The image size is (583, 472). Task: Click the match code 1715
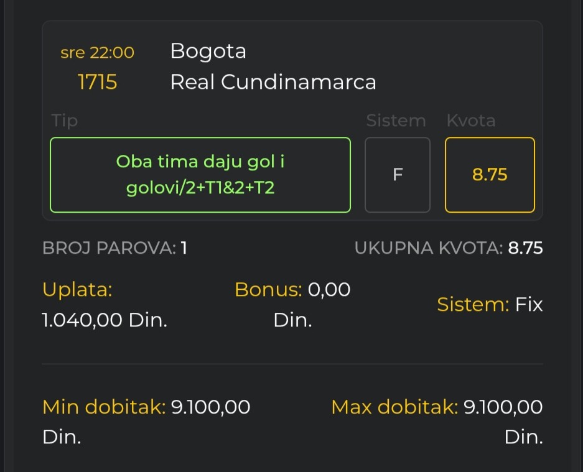click(97, 82)
